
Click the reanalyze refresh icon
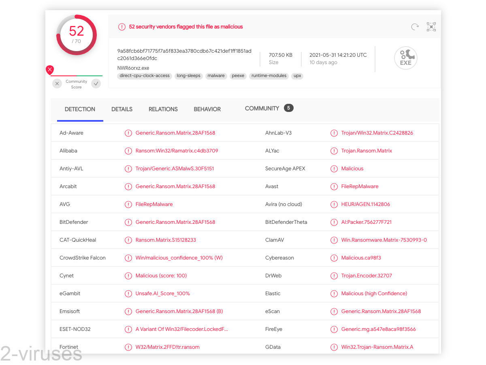[x=415, y=27]
